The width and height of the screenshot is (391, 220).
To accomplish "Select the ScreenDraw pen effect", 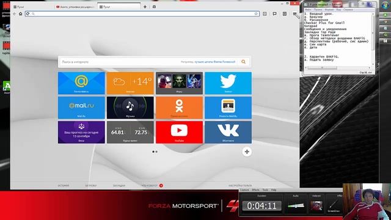I will tap(334, 206).
